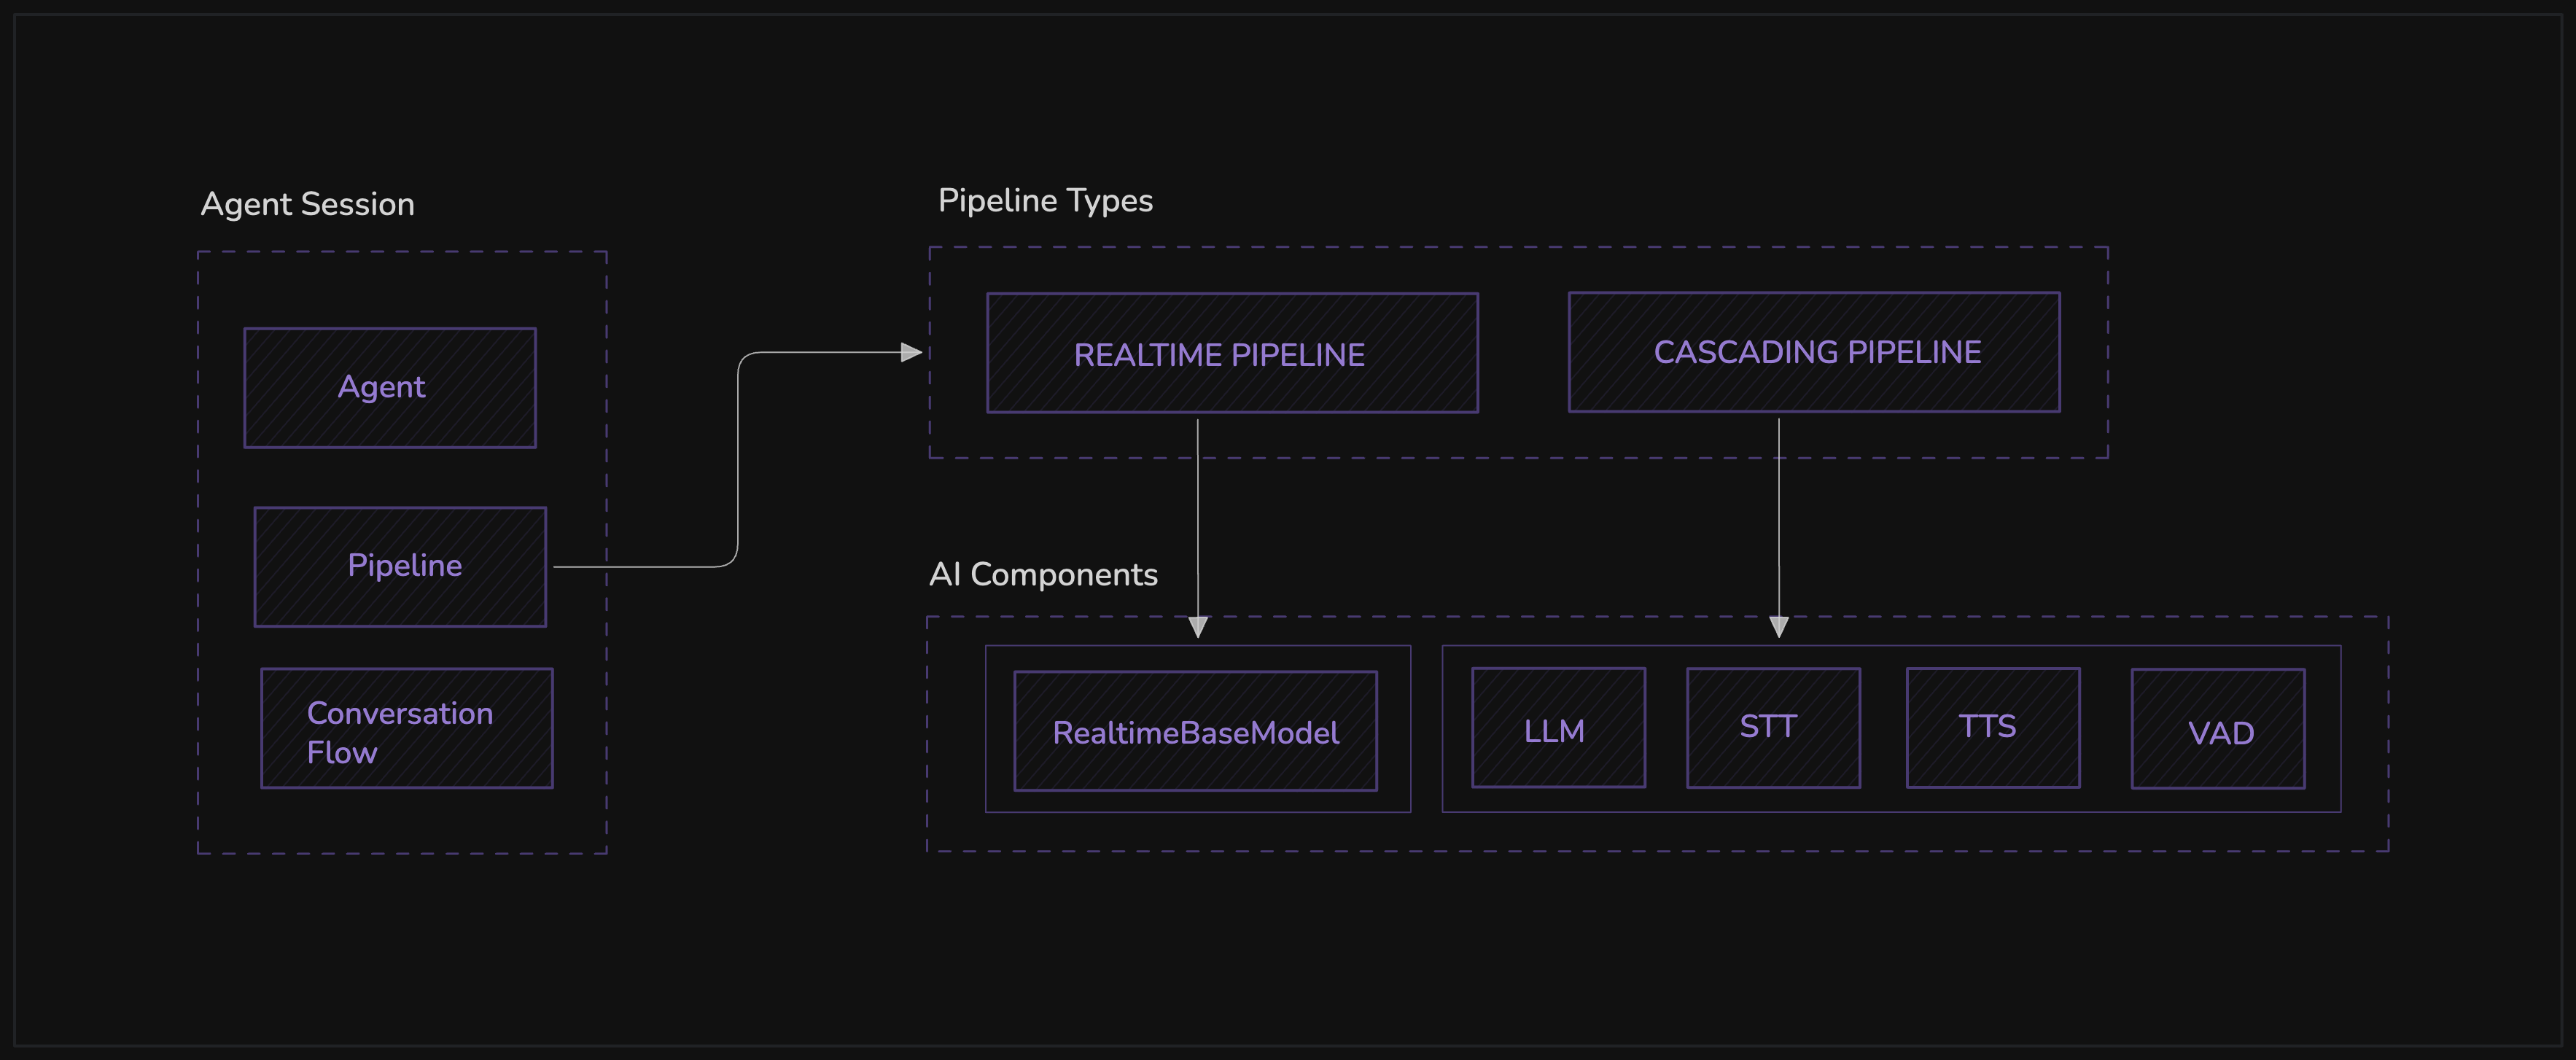Click the AI Components heading
Image resolution: width=2576 pixels, height=1060 pixels.
click(1043, 575)
